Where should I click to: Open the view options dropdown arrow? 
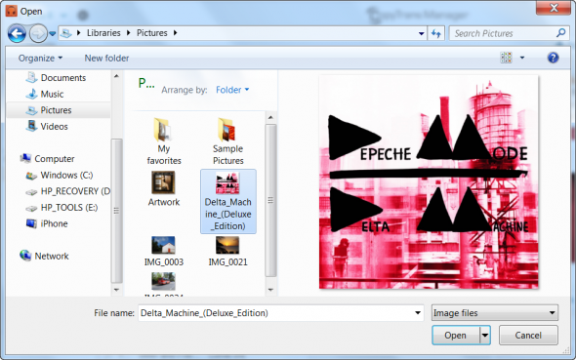[522, 58]
